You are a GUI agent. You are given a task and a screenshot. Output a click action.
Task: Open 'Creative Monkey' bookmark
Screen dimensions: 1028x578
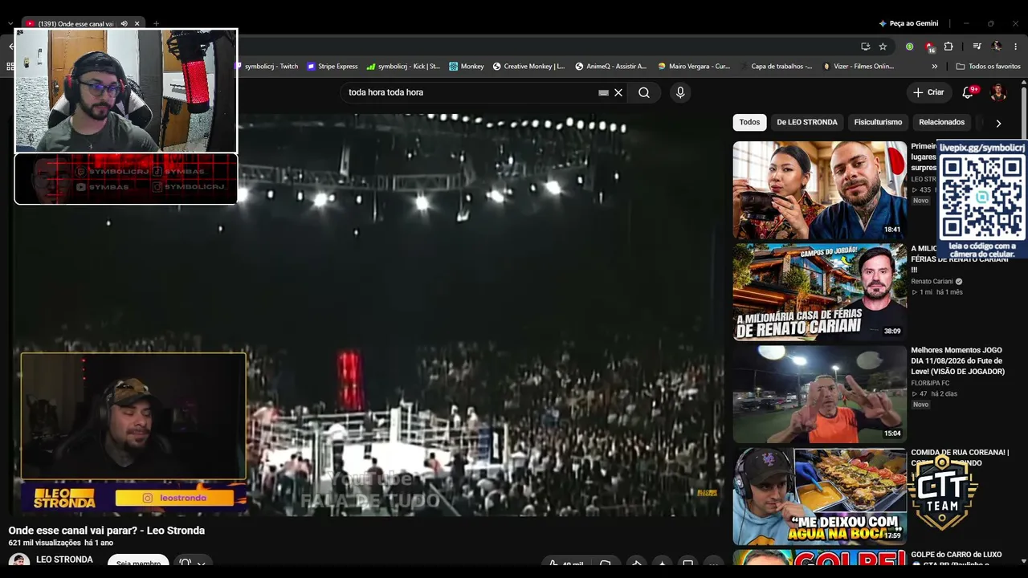point(528,67)
